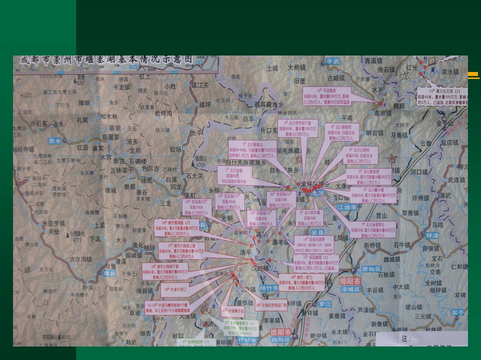
Task: Click the 镇江关 place name
Action: [x=200, y=85]
